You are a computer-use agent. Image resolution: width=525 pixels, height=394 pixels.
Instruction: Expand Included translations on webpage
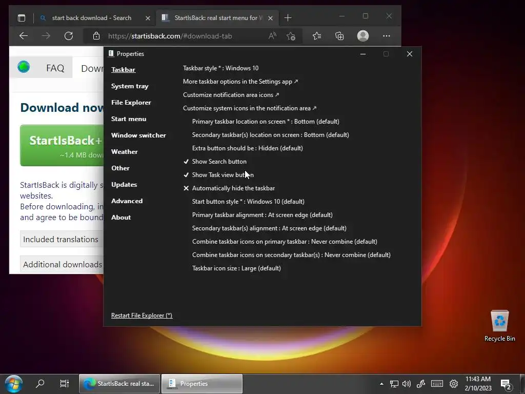tap(62, 239)
